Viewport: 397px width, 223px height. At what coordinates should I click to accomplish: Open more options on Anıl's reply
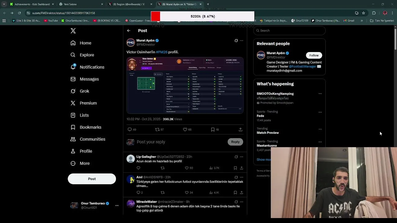242,177
